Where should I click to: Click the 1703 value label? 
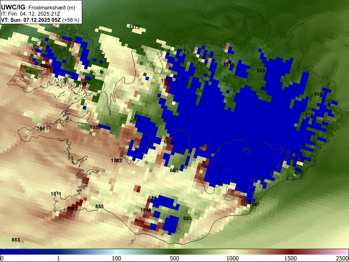click(x=117, y=161)
